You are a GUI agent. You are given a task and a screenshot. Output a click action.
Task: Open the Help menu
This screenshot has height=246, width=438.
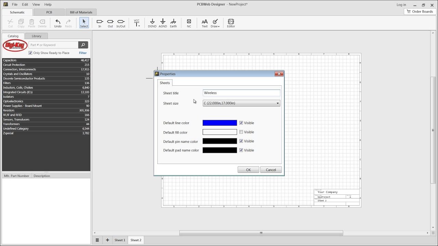(48, 4)
